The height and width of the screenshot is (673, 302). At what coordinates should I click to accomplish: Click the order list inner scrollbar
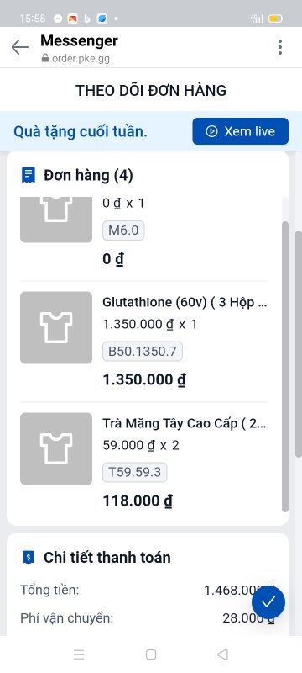point(285,366)
